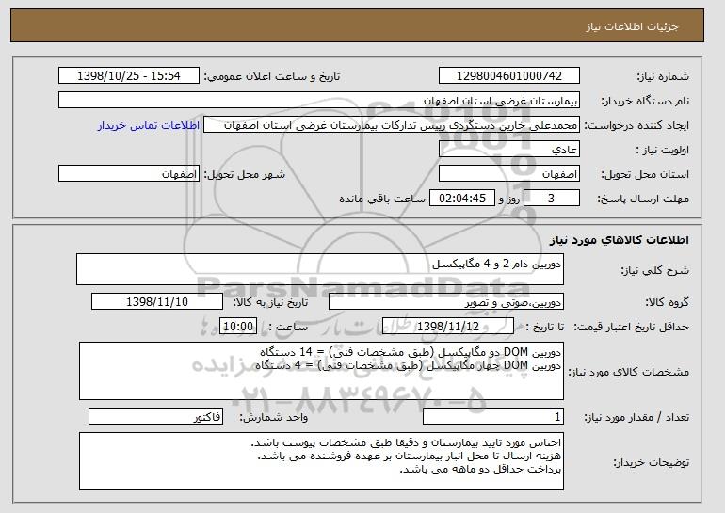Click the label شرح کلی نیاز

coord(654,270)
